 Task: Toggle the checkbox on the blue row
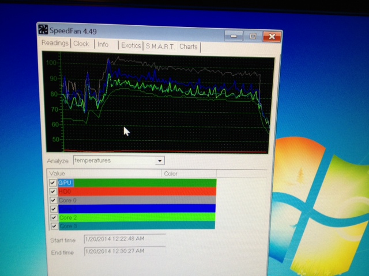(54, 209)
